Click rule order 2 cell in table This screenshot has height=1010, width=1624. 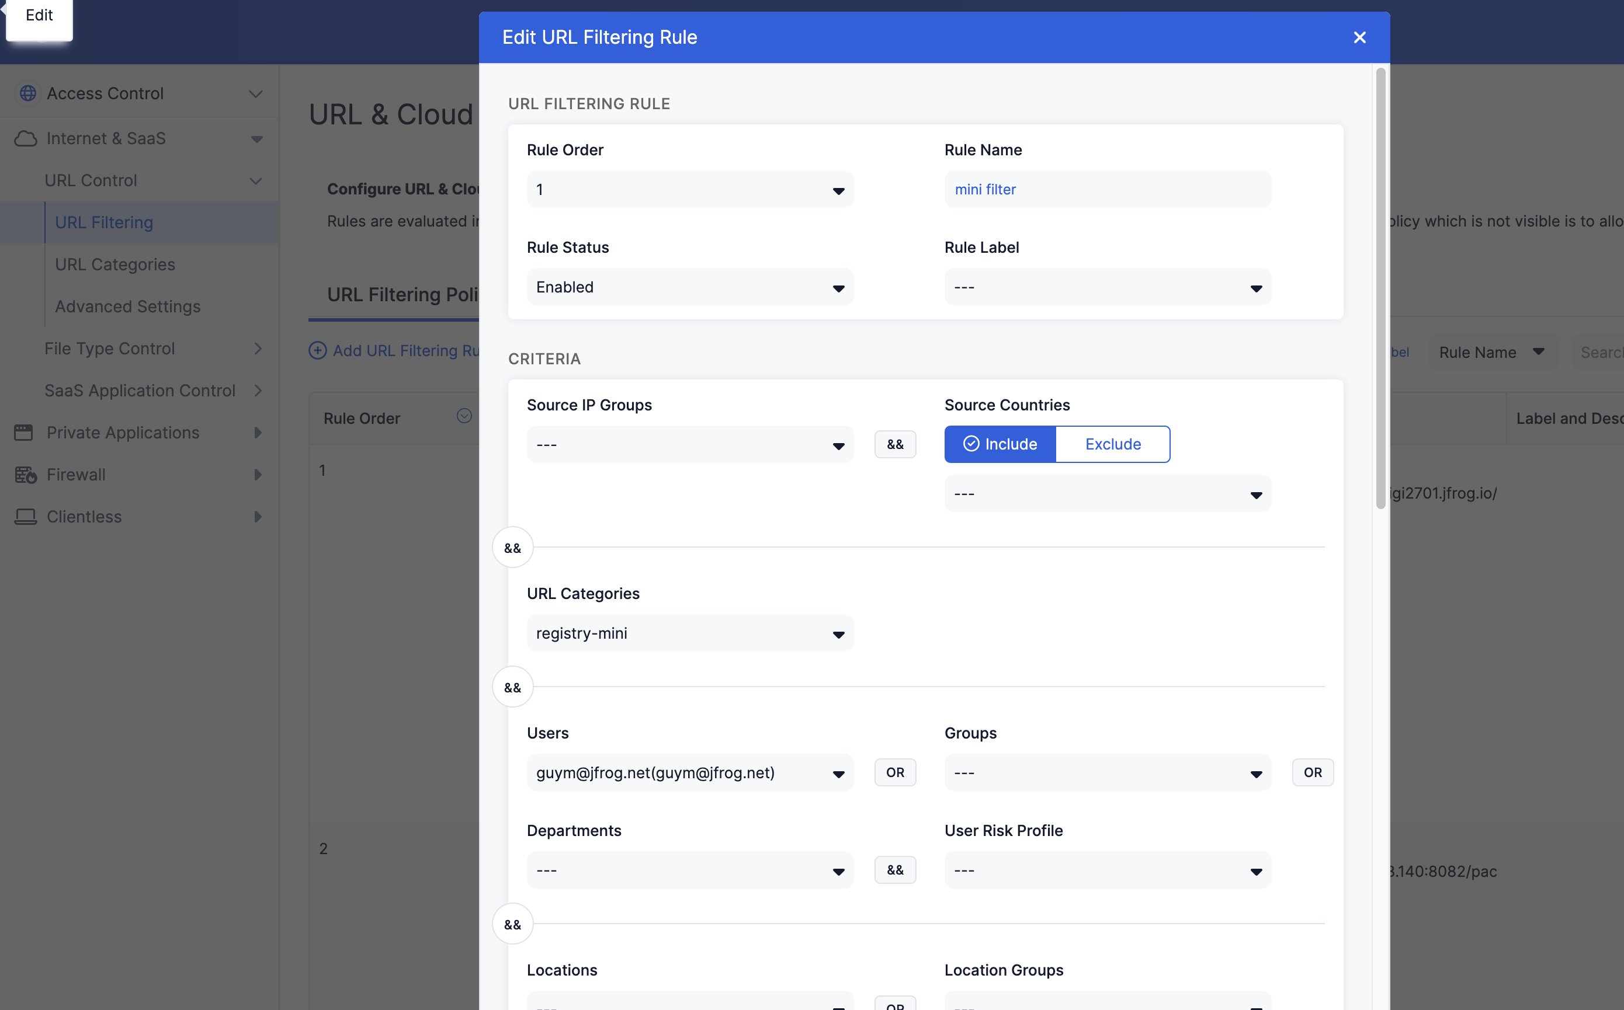click(x=323, y=848)
